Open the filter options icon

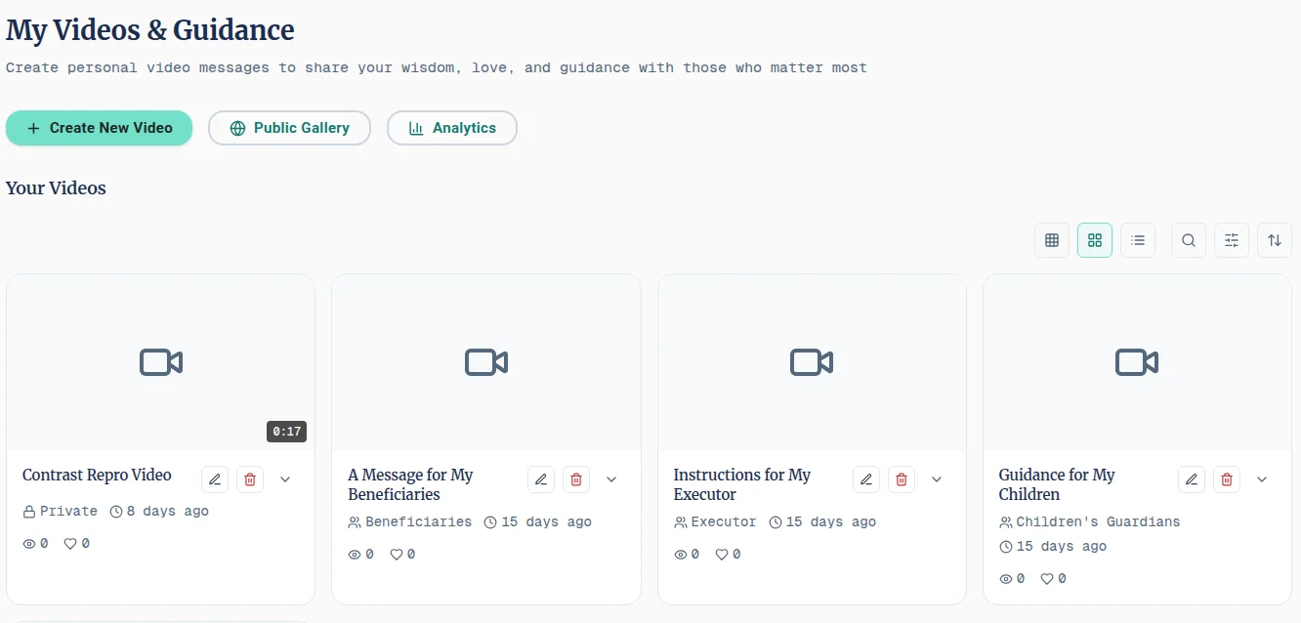tap(1232, 240)
